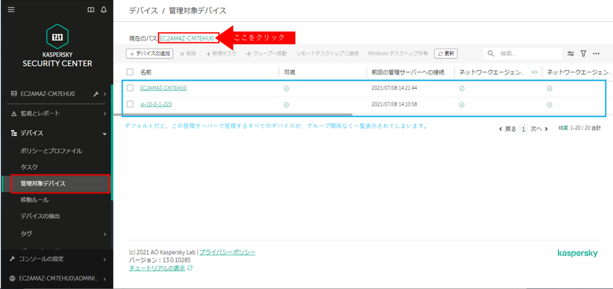
Task: Open server properties via wrench icon
Action: point(96,94)
